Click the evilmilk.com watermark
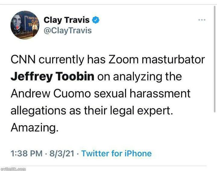This screenshot has width=217, height=171. [x=13, y=169]
